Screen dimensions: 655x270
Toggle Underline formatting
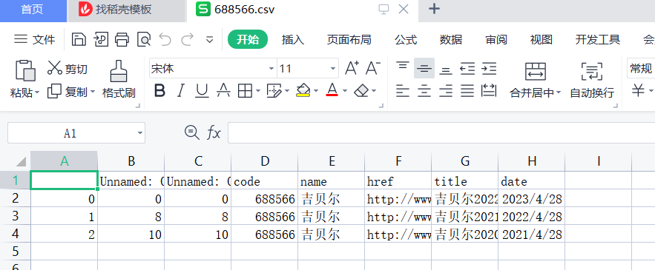click(203, 90)
